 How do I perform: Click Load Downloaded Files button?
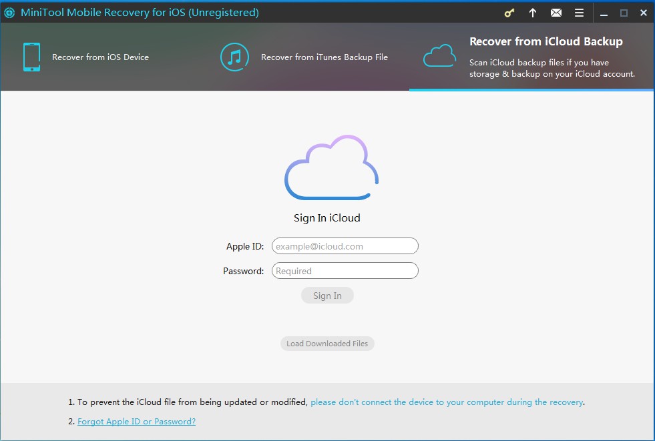[x=327, y=344]
